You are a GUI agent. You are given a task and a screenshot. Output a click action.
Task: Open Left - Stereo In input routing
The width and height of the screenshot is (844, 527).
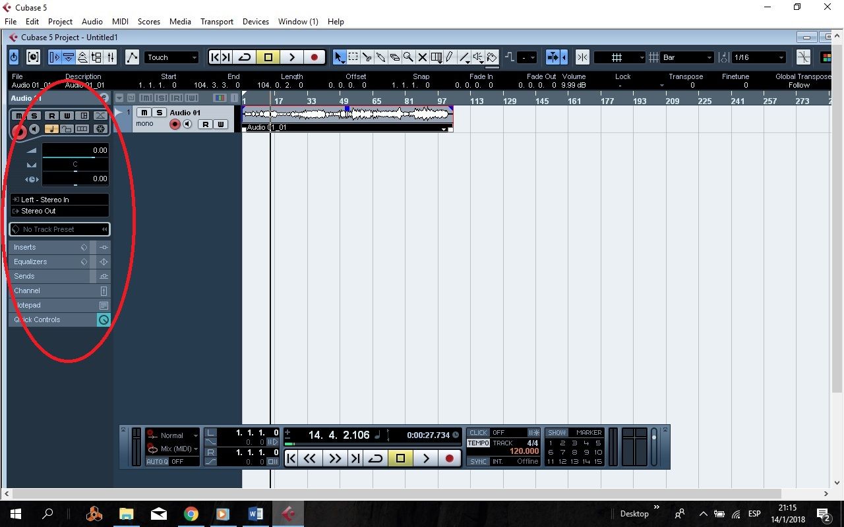(59, 200)
